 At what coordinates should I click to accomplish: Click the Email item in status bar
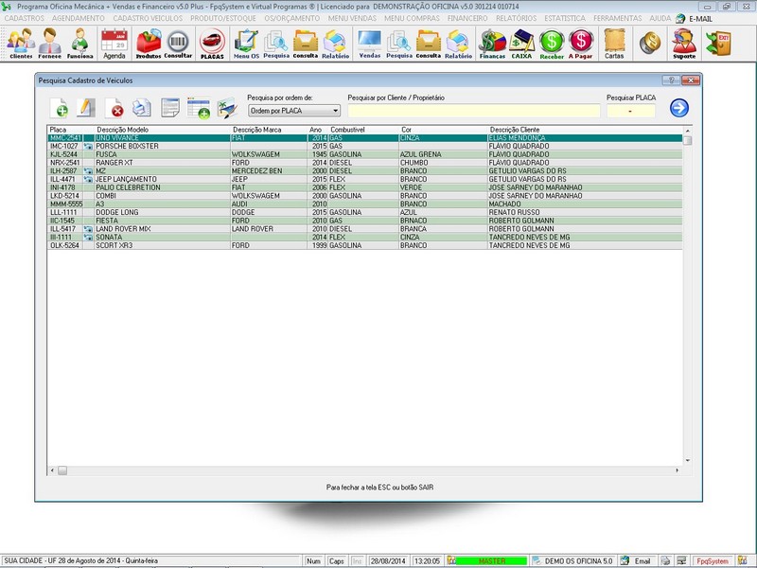[642, 560]
